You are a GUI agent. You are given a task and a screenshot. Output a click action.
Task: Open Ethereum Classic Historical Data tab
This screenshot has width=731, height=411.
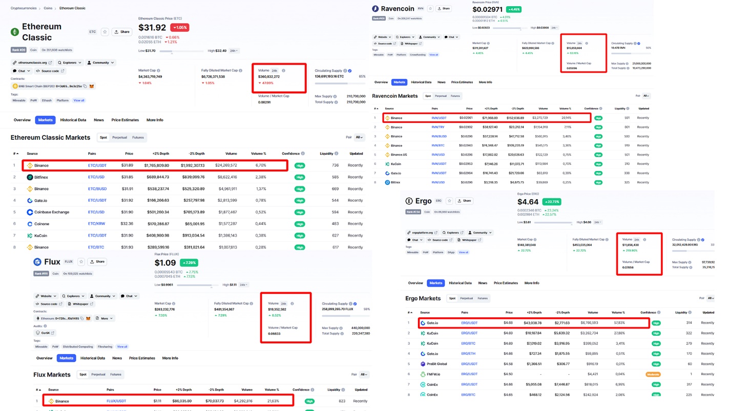tap(73, 120)
